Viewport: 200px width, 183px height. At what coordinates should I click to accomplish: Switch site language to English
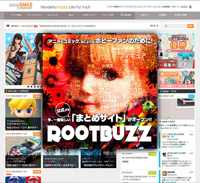point(184,6)
